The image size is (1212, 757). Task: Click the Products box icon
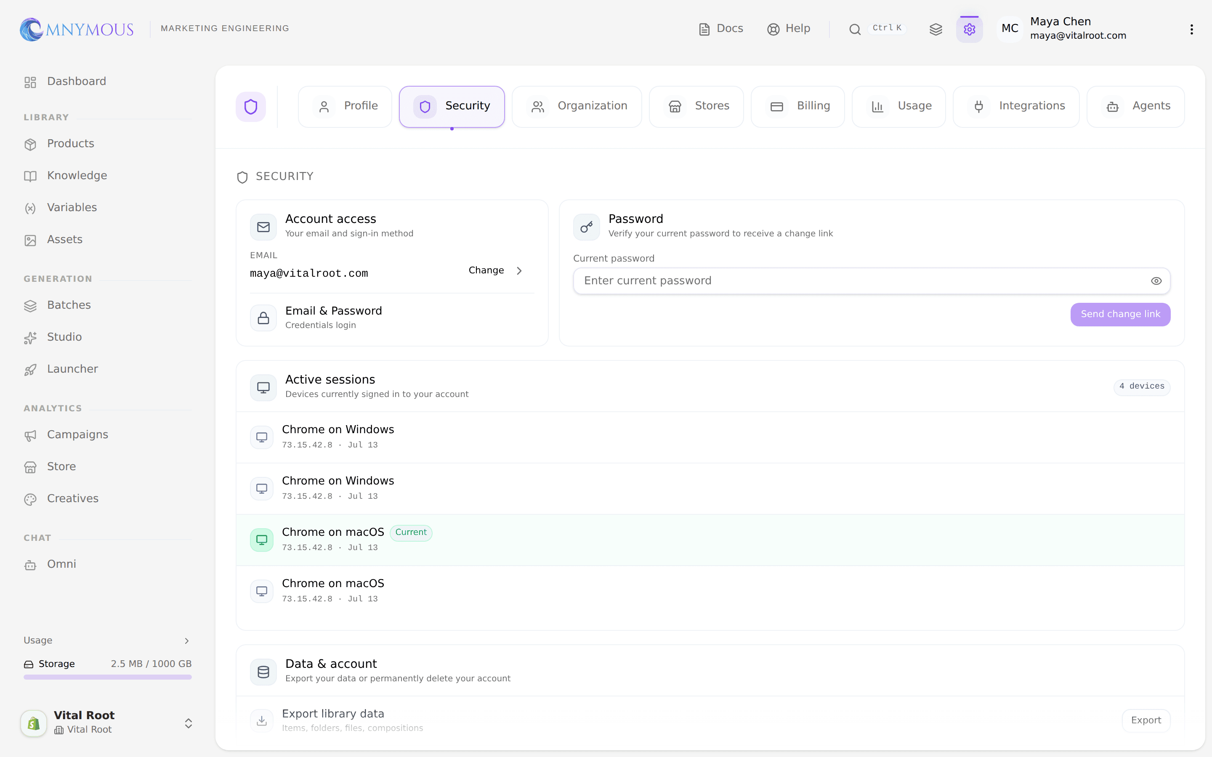pos(30,144)
